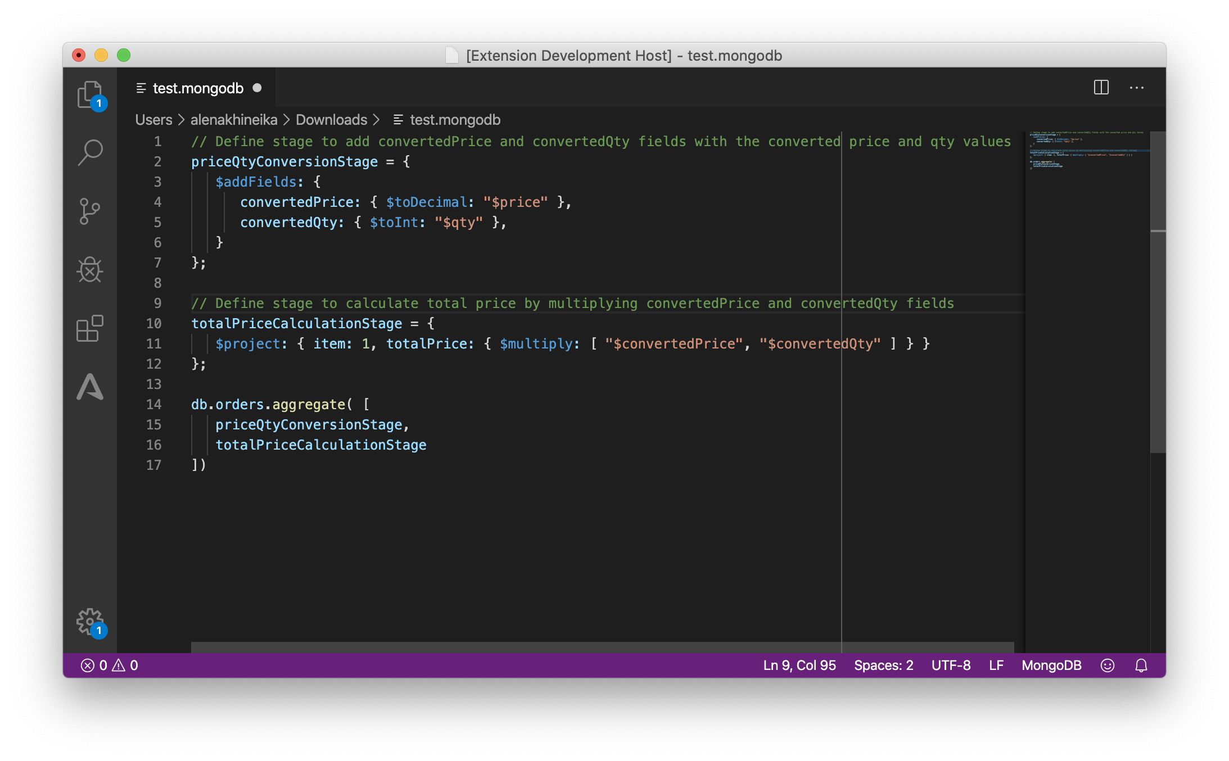The height and width of the screenshot is (761, 1229).
Task: Open the Manage gear menu
Action: [x=89, y=622]
